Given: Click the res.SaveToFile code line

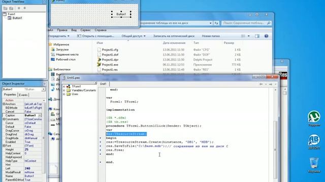Looking at the screenshot, I should pos(167,146).
